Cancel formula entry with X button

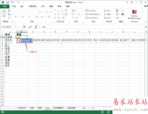coord(25,27)
